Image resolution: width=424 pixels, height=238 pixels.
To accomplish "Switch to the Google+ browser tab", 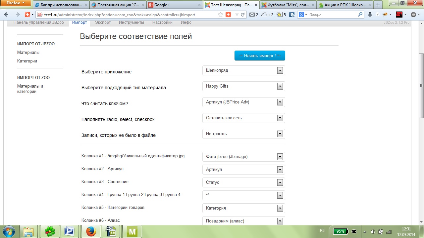I will tap(174, 5).
